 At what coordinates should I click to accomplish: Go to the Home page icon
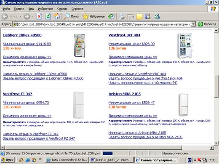pos(57,16)
